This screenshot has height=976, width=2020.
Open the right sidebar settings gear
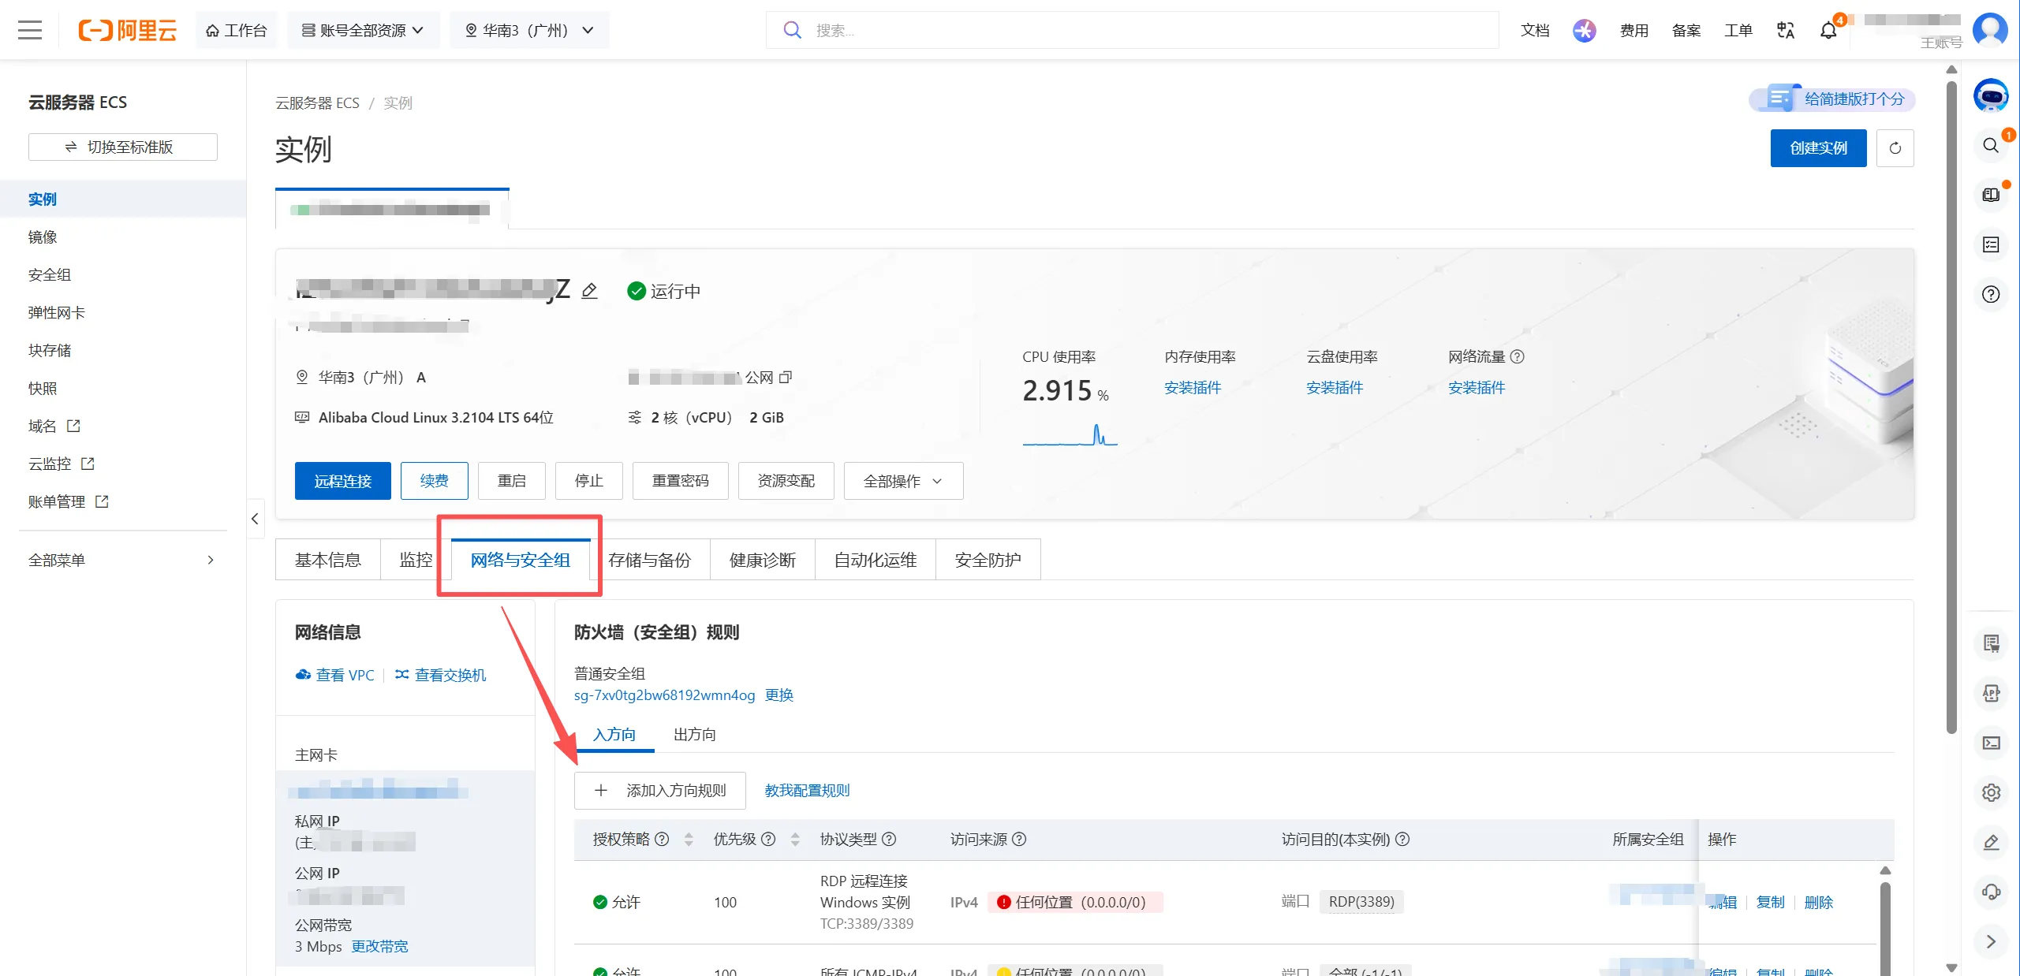(x=1991, y=792)
